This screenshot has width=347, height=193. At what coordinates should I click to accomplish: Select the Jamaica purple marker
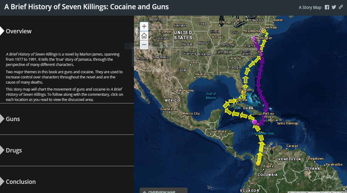click(x=255, y=122)
